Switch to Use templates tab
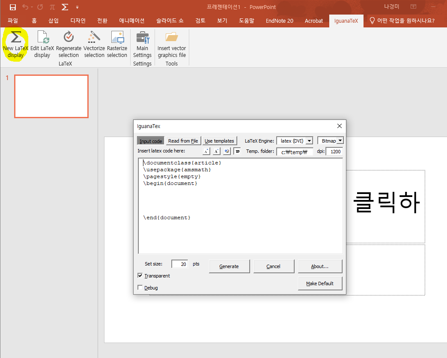447x358 pixels. click(219, 141)
